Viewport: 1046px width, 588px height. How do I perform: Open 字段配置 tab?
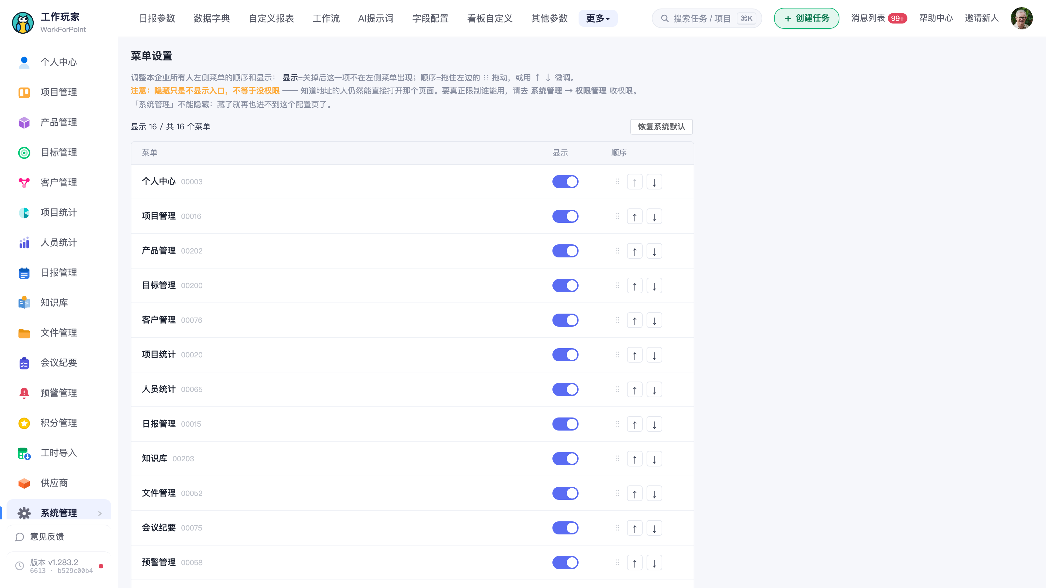click(430, 18)
